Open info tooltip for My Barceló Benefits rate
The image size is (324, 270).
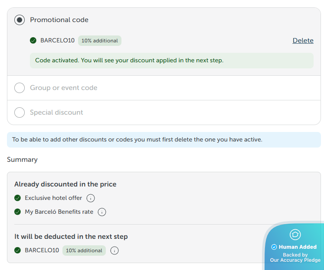(102, 212)
